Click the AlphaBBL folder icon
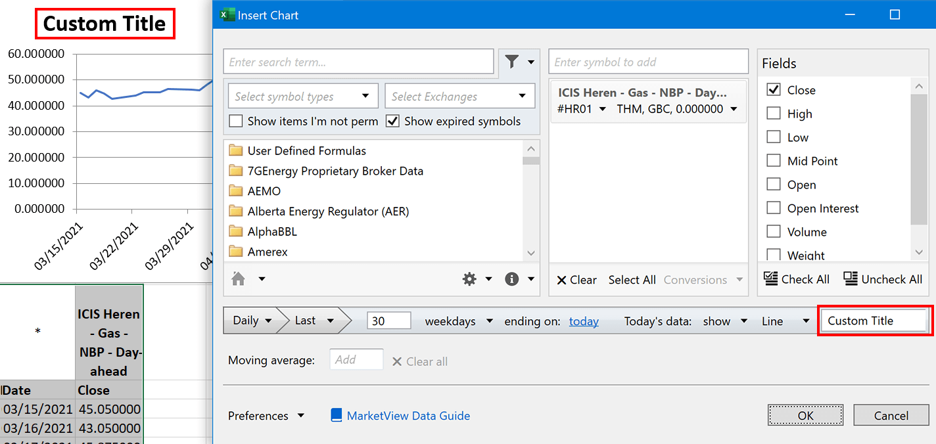 pos(236,231)
